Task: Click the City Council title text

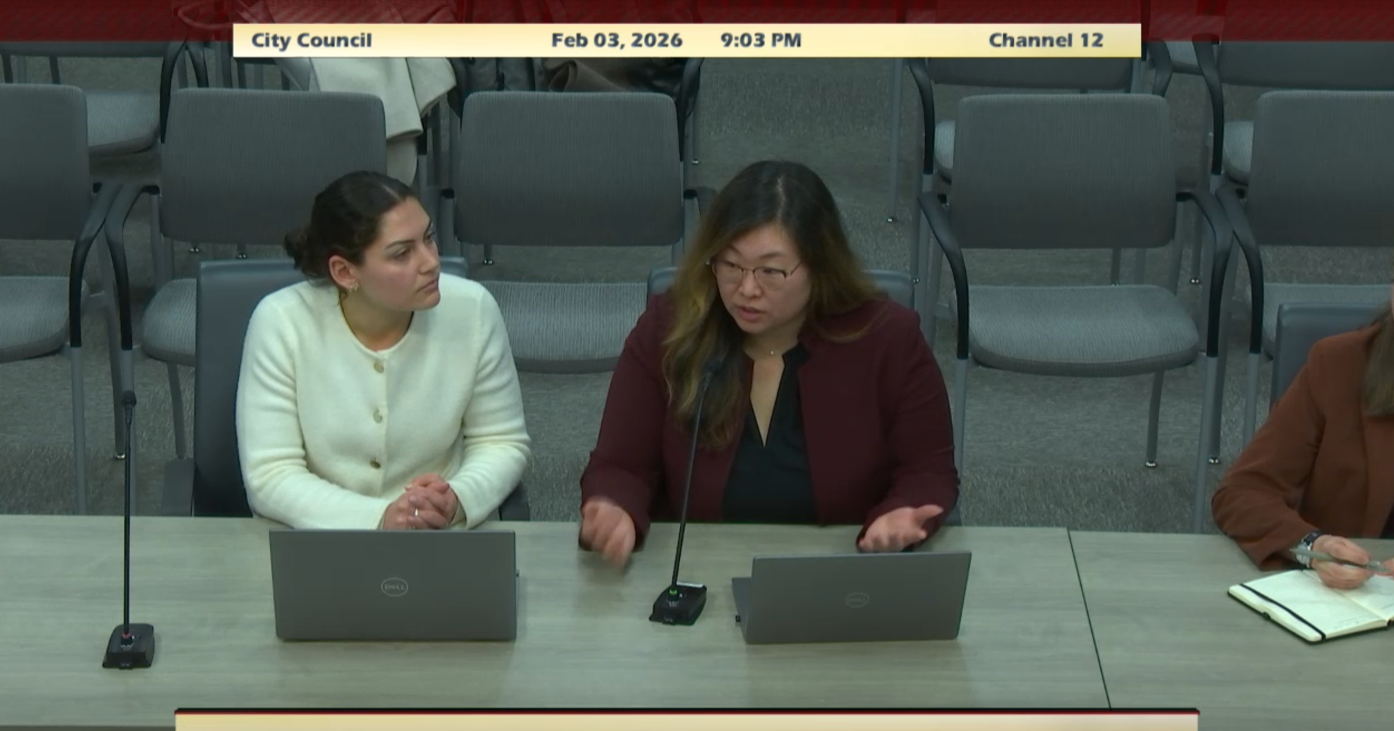Action: [x=311, y=40]
